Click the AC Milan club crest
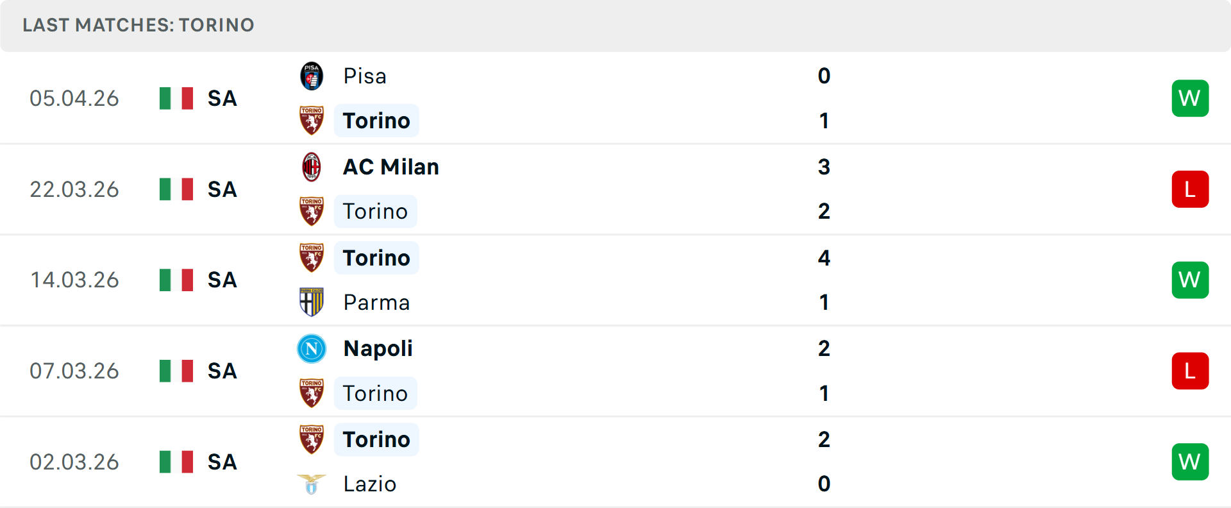The width and height of the screenshot is (1231, 508). (312, 167)
